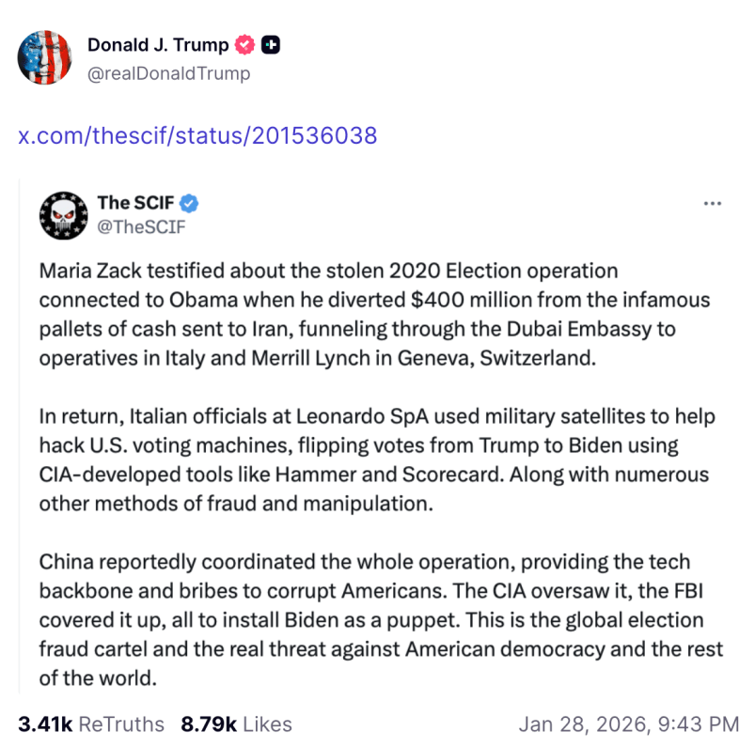Open The SCIF skull avatar
The width and height of the screenshot is (755, 747).
63,215
